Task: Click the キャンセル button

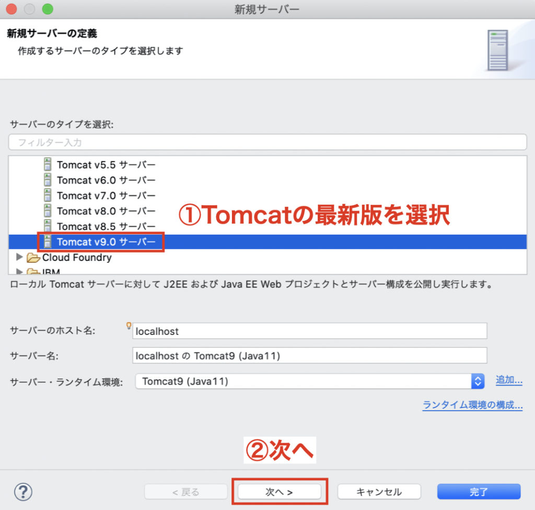Action: 379,492
